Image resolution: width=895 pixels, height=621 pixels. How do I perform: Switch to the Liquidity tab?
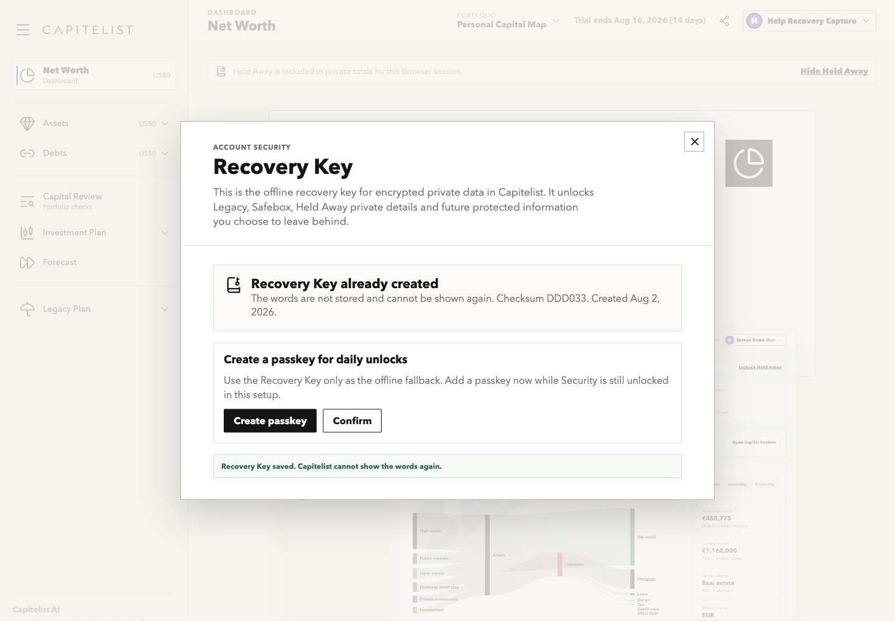tap(738, 484)
